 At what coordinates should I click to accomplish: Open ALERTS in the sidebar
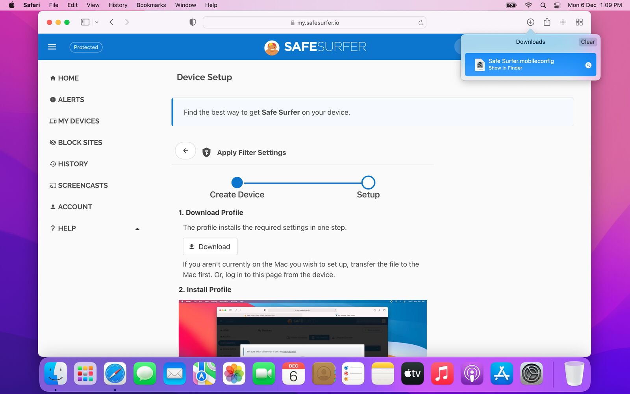(x=67, y=100)
